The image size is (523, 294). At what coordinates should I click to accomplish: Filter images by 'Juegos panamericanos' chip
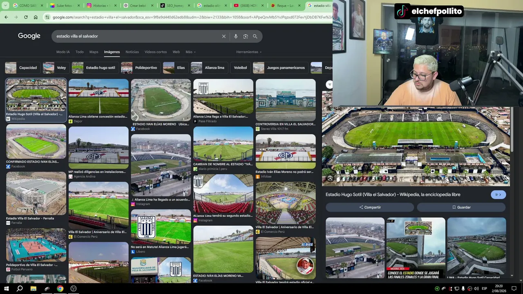click(x=280, y=68)
